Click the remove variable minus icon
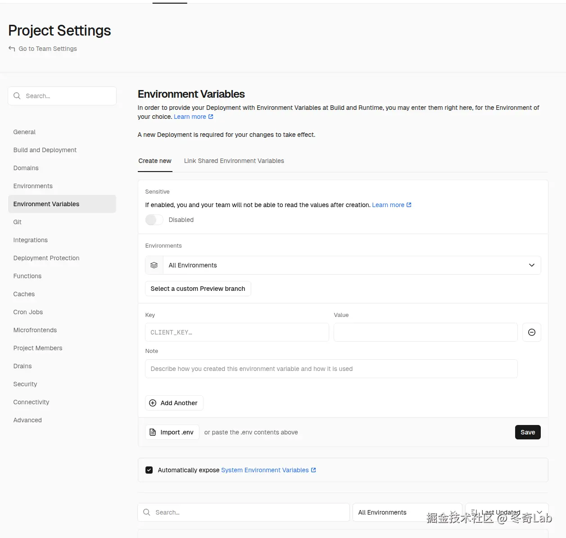566x538 pixels. point(531,332)
